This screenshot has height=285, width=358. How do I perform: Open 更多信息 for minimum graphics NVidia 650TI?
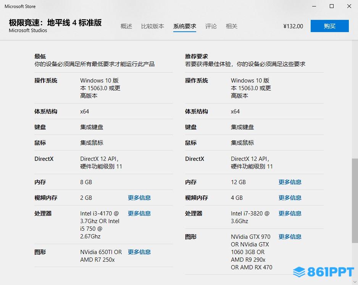click(139, 252)
